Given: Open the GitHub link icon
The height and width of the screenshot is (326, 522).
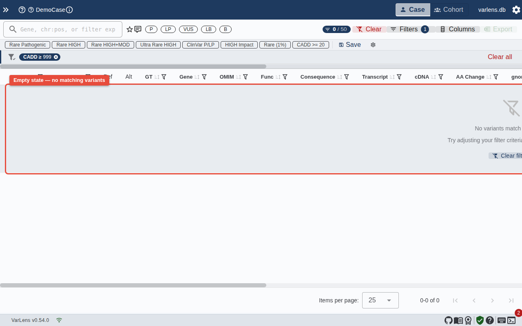Looking at the screenshot, I should pos(448,320).
